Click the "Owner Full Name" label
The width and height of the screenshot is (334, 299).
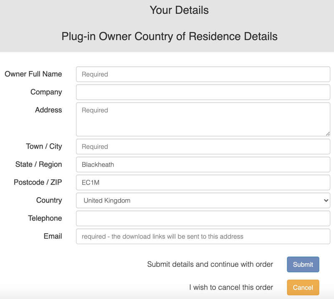(x=33, y=74)
